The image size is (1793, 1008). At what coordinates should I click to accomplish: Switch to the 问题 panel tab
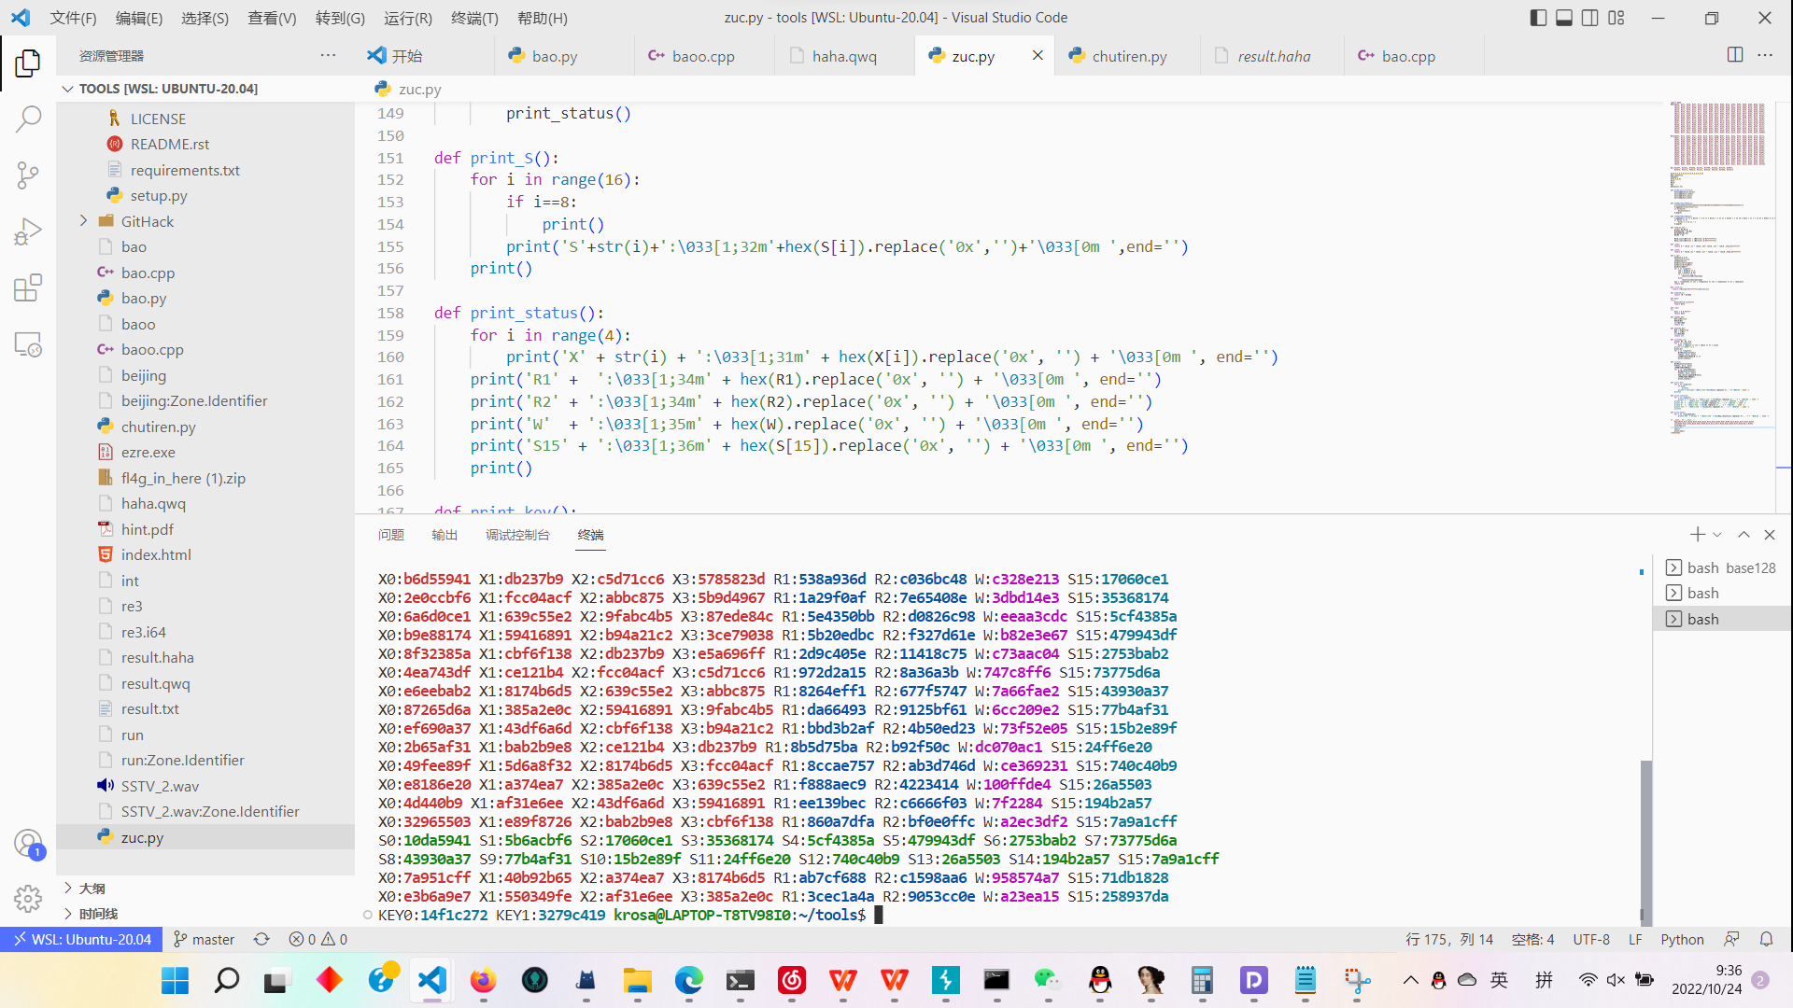click(391, 535)
